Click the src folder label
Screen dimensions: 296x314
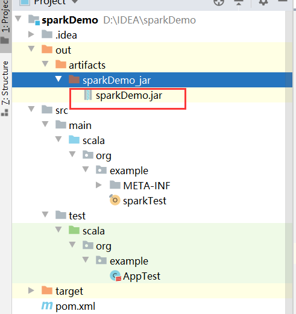[61, 110]
